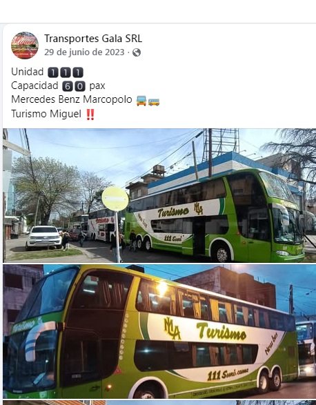Click the red double exclamation emoji
The image size is (316, 405).
point(90,115)
